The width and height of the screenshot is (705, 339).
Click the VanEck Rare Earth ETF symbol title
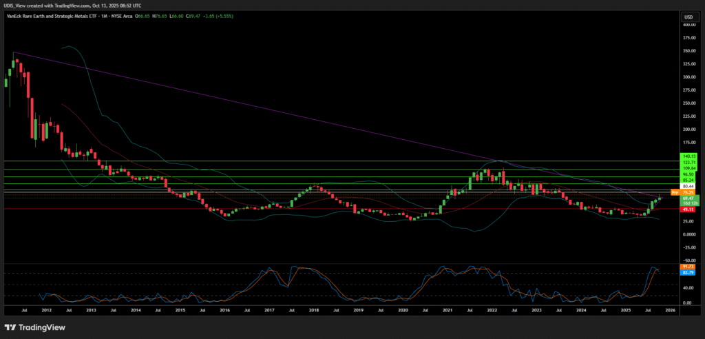(x=50, y=16)
